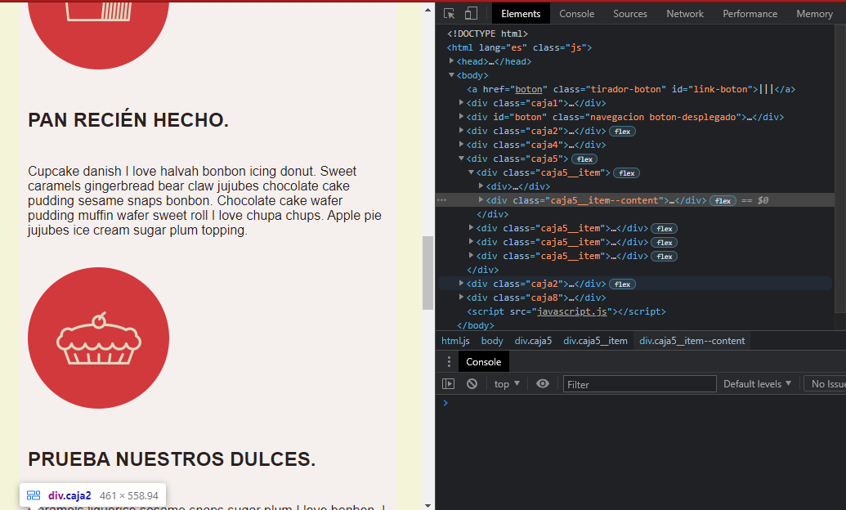Expand the div caja8 node
Screen dimensions: 846x510
click(461, 297)
